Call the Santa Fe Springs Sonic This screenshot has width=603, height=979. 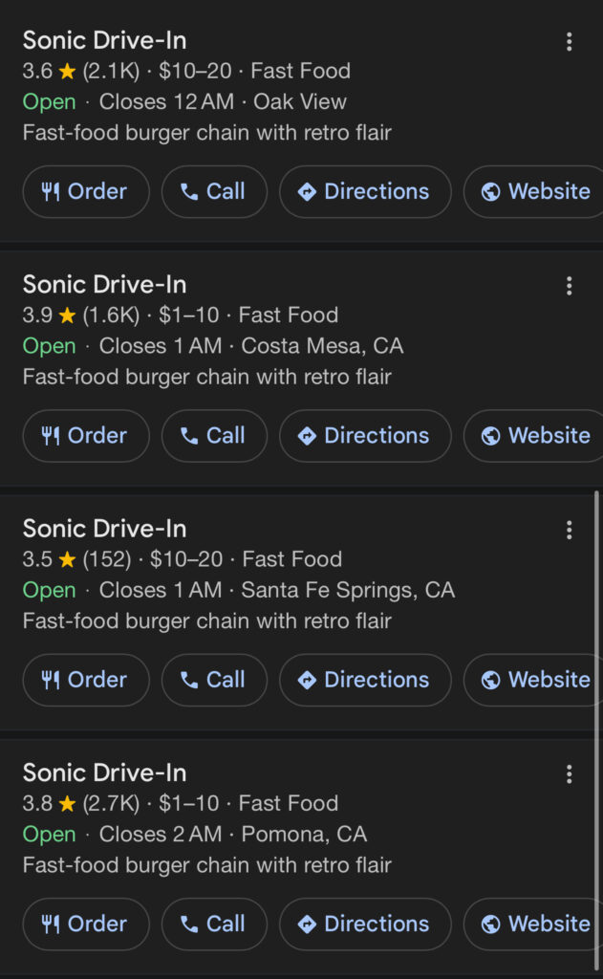213,680
